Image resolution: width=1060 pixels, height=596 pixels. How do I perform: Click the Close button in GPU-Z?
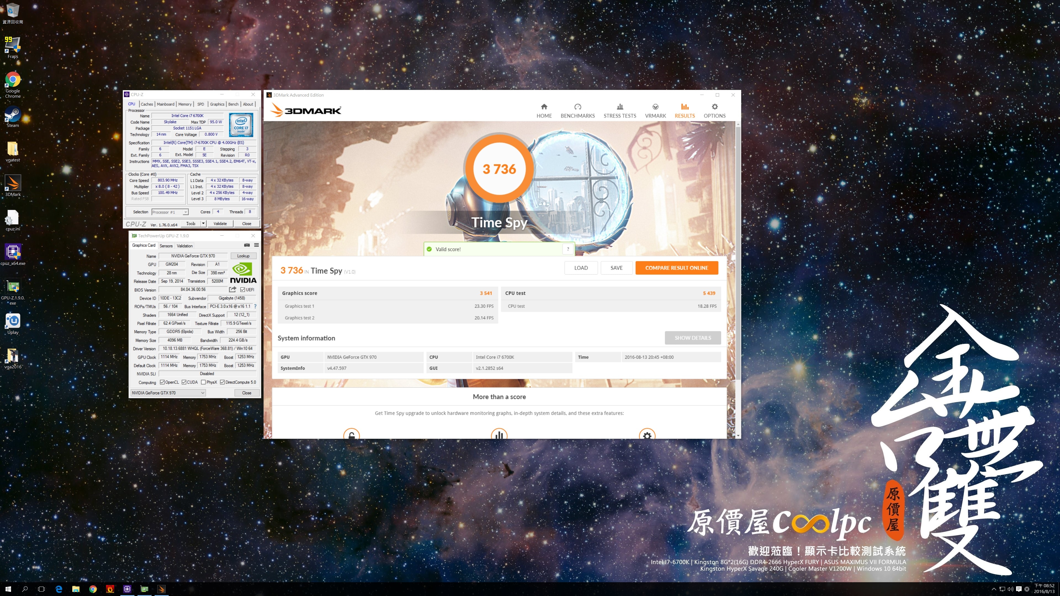click(247, 393)
